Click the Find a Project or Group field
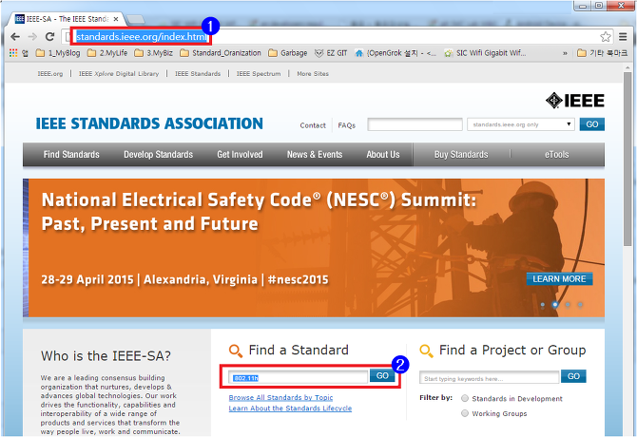The image size is (637, 437). (489, 378)
